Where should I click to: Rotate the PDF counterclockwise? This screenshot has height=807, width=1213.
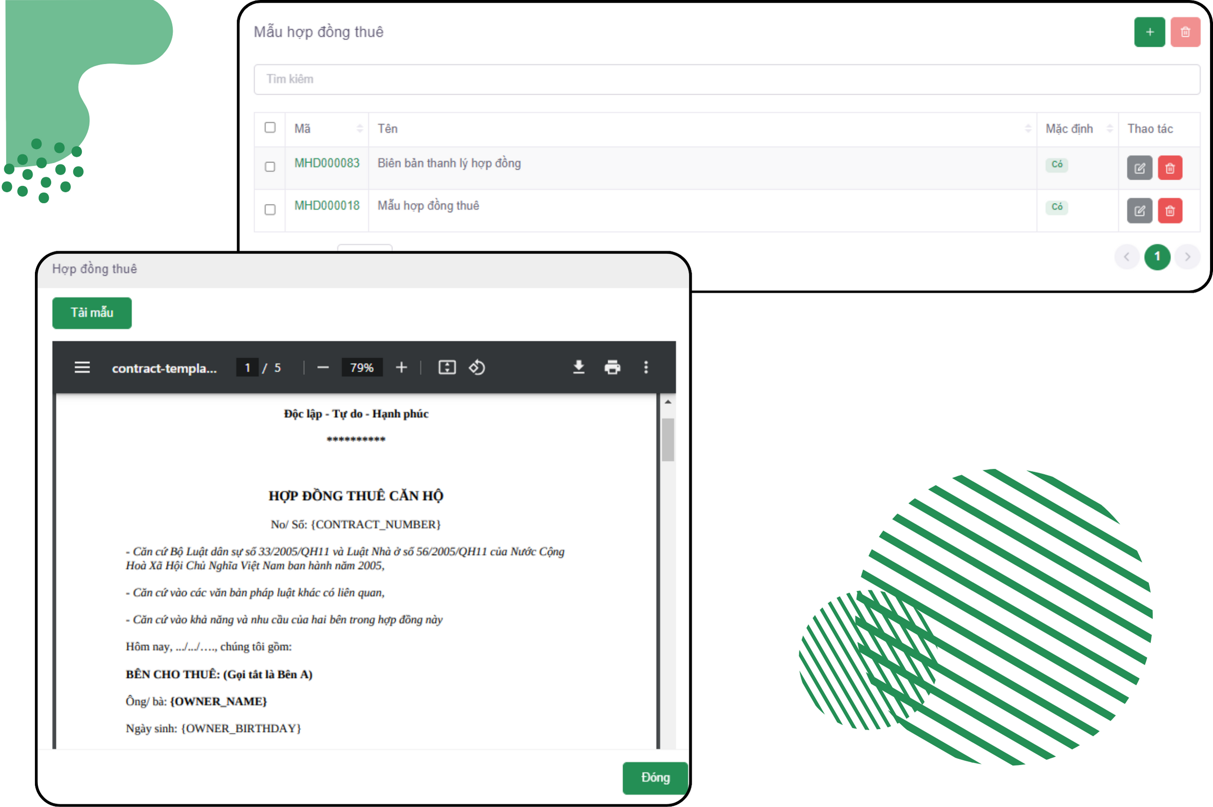click(x=477, y=367)
